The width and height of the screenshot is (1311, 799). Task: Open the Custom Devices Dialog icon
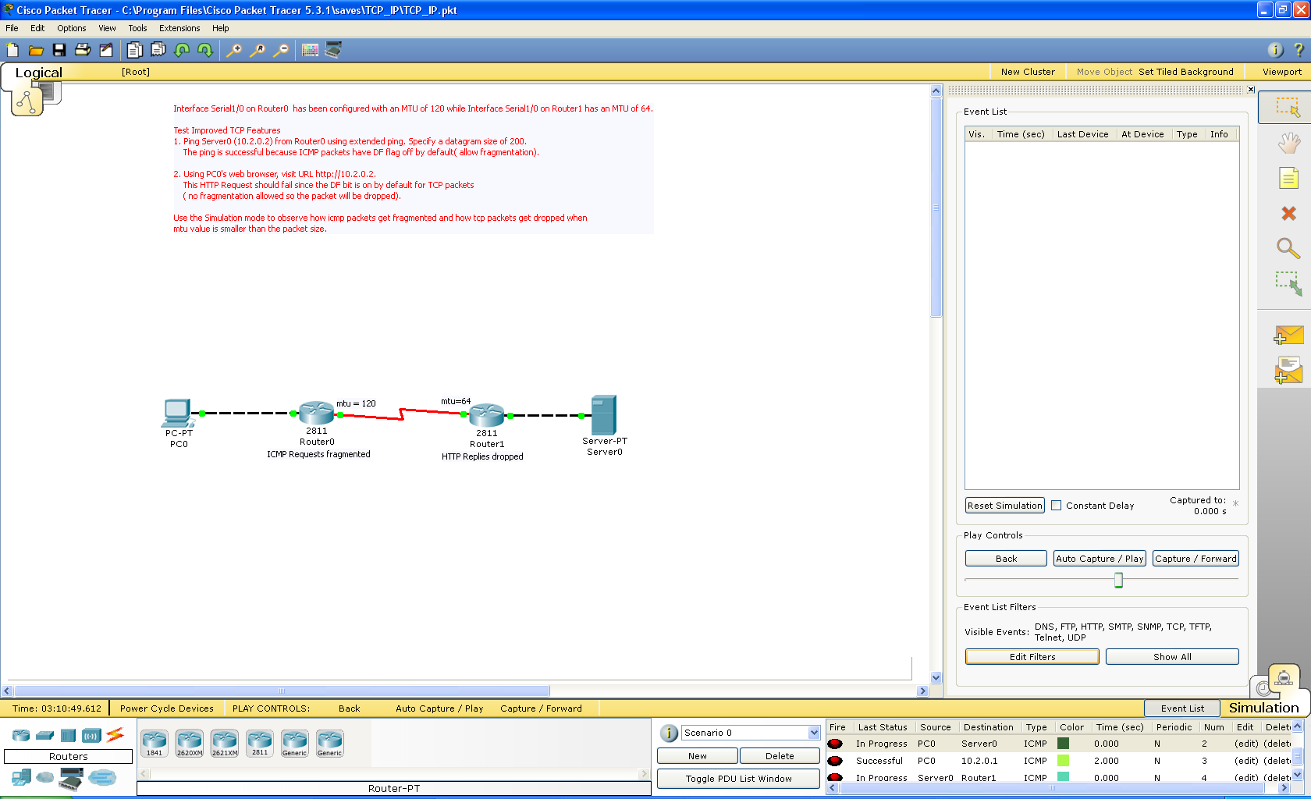click(333, 50)
